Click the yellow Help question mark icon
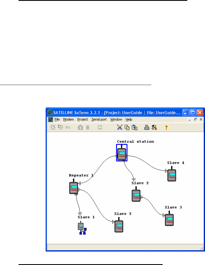 click(166, 127)
